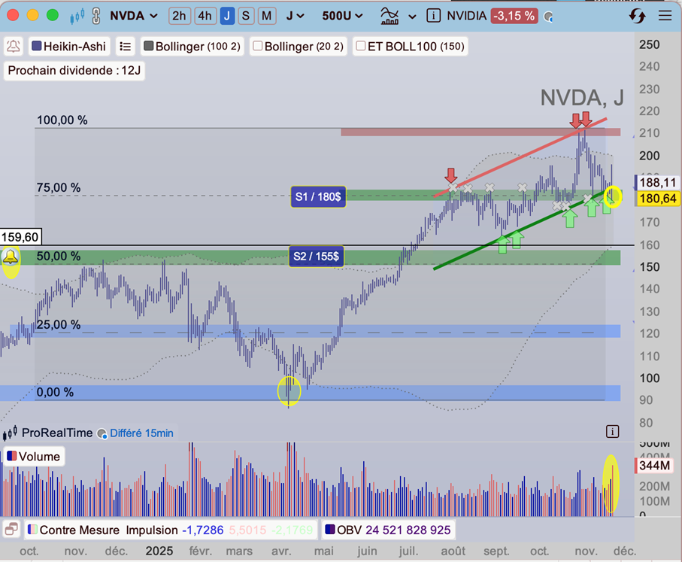Open the NVDA ticker dropdown
Screen dimensions: 682x562
point(134,16)
